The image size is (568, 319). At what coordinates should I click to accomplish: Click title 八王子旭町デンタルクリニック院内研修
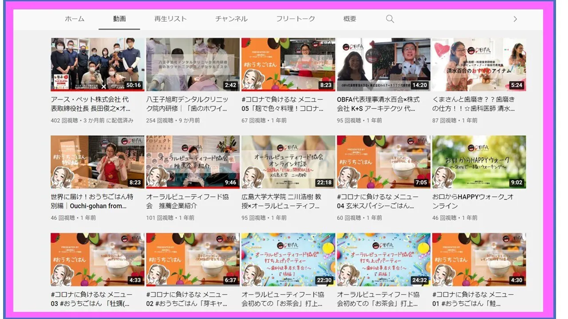coord(187,104)
